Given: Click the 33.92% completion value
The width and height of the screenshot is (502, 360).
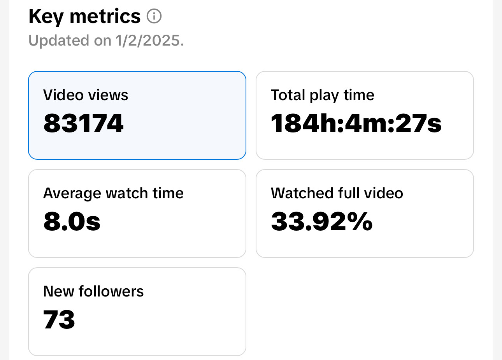Looking at the screenshot, I should (x=322, y=222).
